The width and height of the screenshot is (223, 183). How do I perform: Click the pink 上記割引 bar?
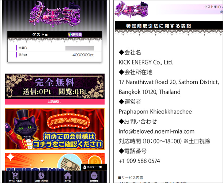point(54,102)
